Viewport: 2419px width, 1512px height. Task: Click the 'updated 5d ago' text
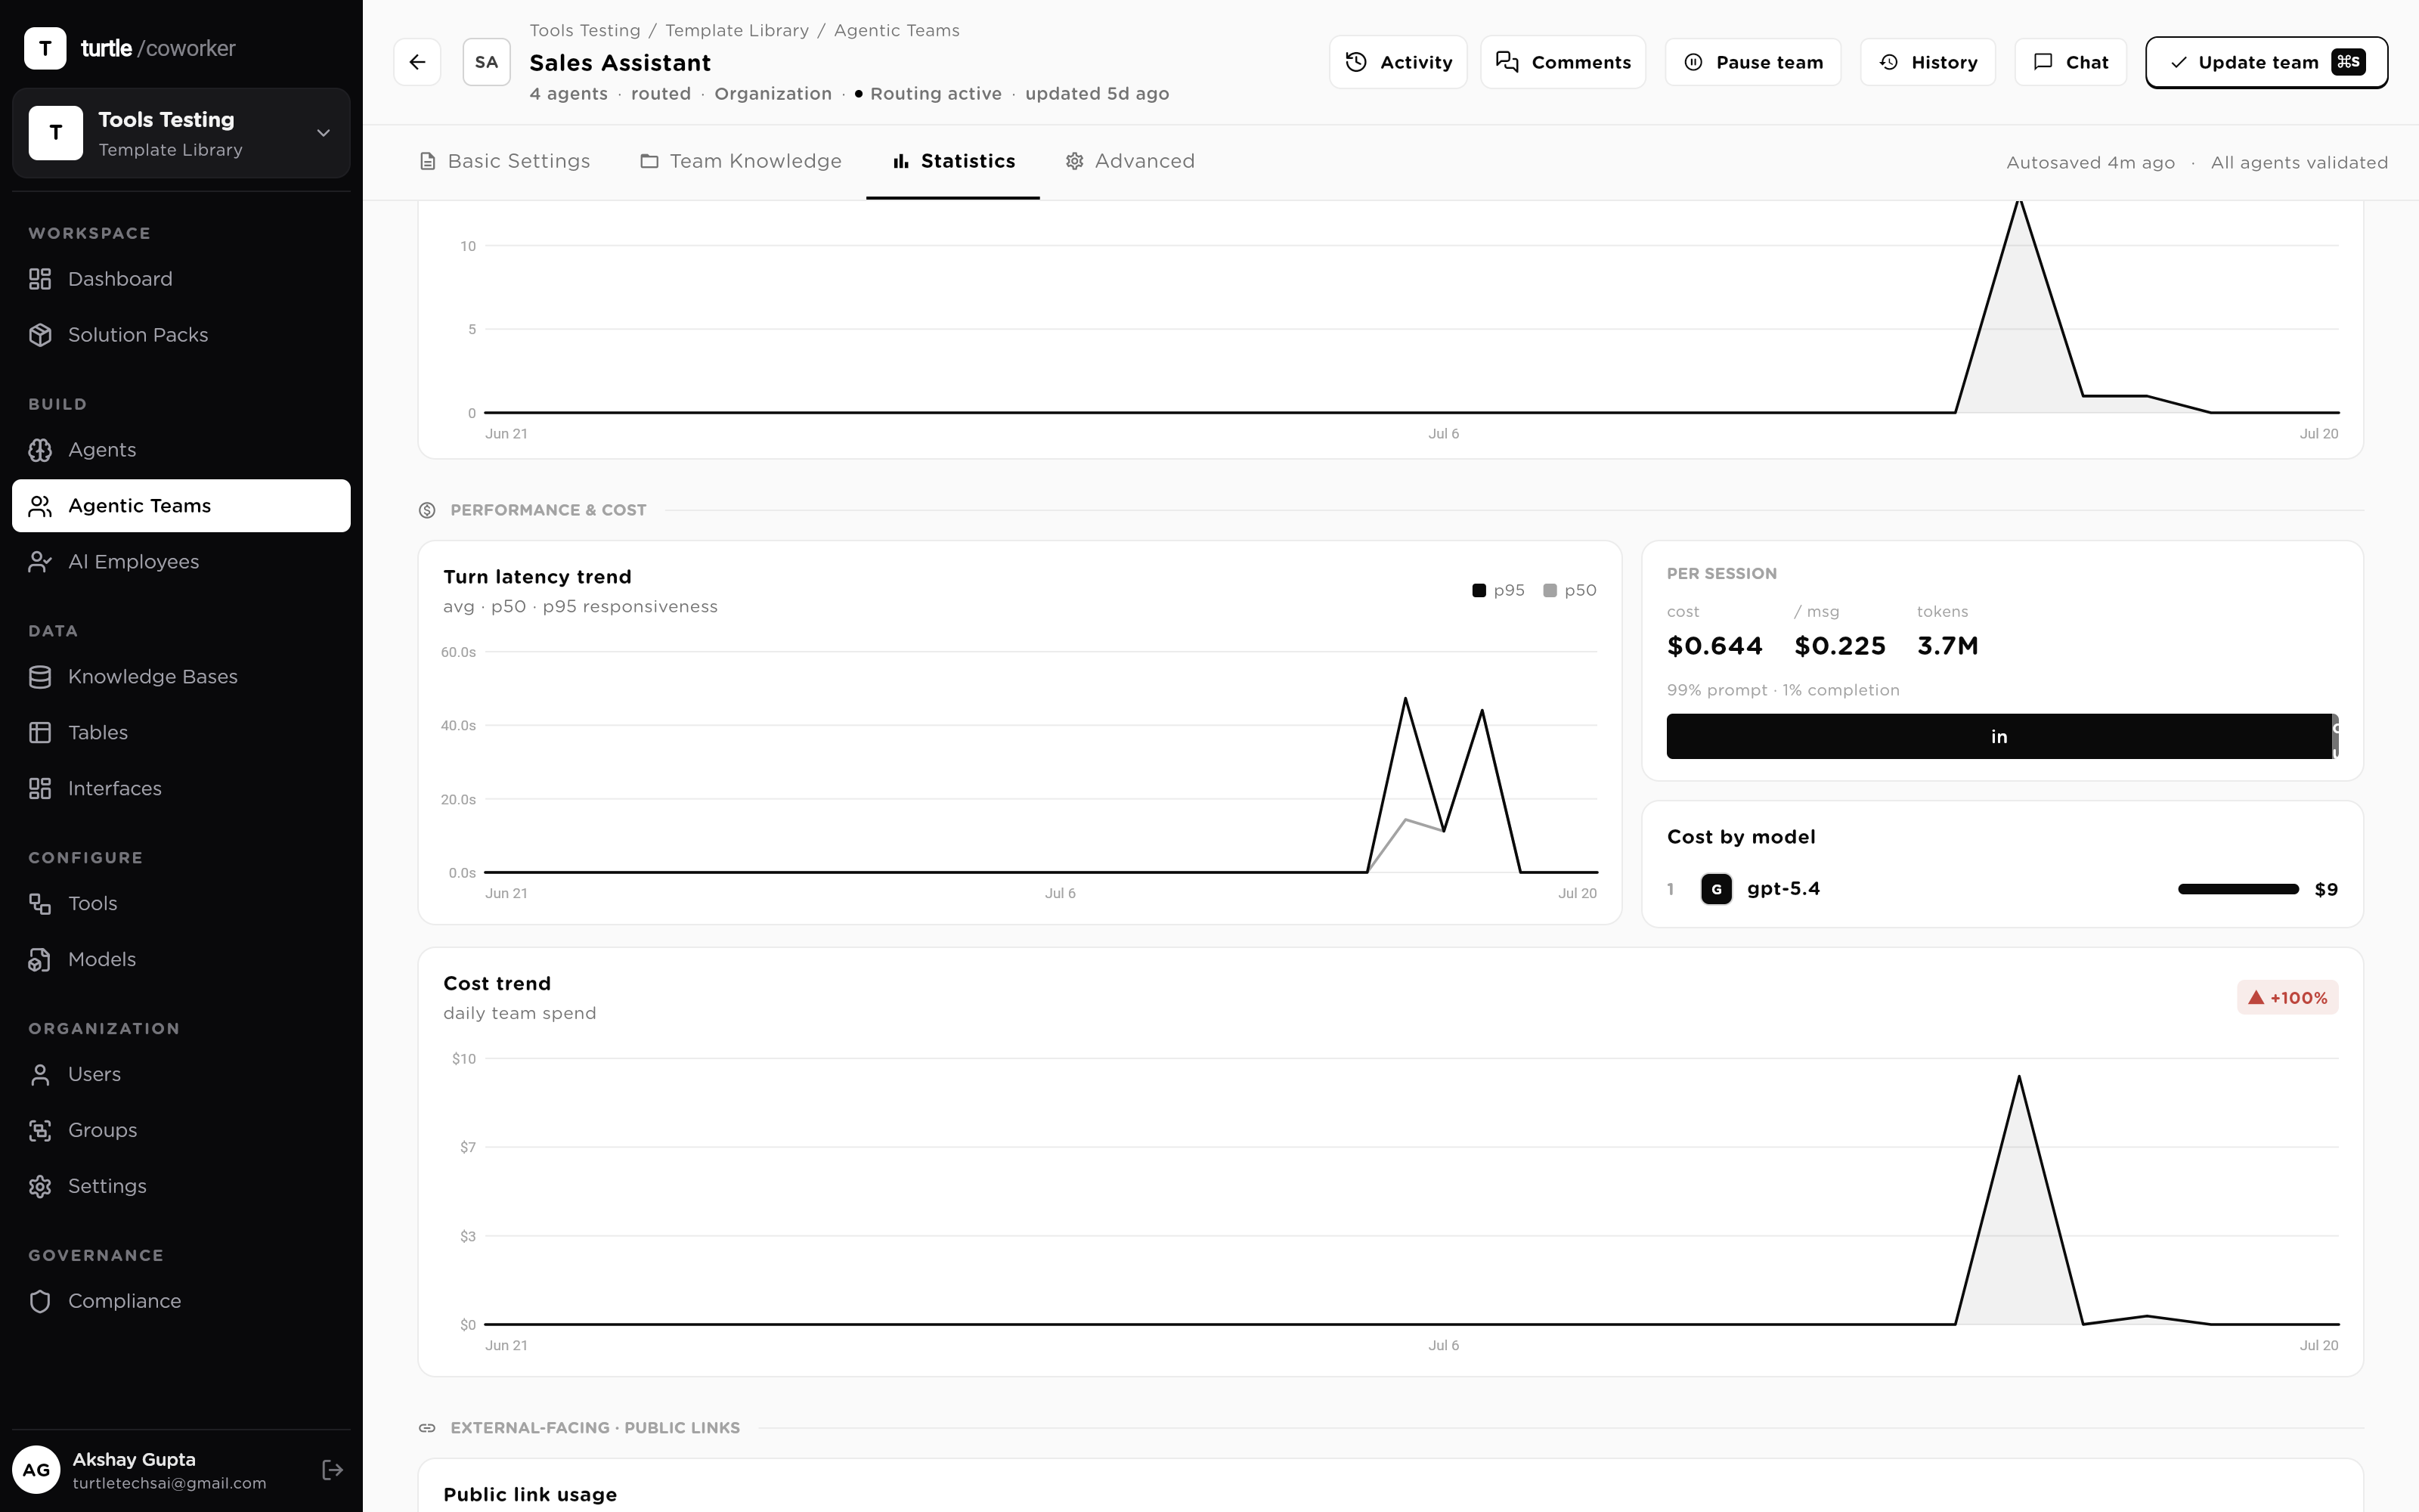pyautogui.click(x=1098, y=94)
